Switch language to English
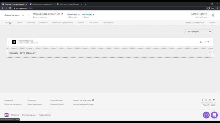 (x=213, y=105)
